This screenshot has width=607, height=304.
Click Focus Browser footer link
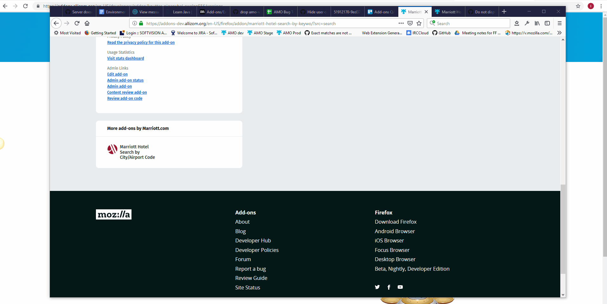click(392, 250)
